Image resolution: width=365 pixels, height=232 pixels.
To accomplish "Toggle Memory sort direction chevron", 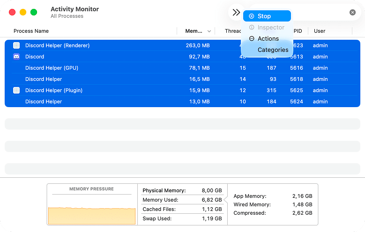I will [209, 31].
